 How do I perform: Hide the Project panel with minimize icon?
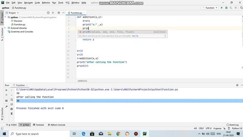pos(63,13)
